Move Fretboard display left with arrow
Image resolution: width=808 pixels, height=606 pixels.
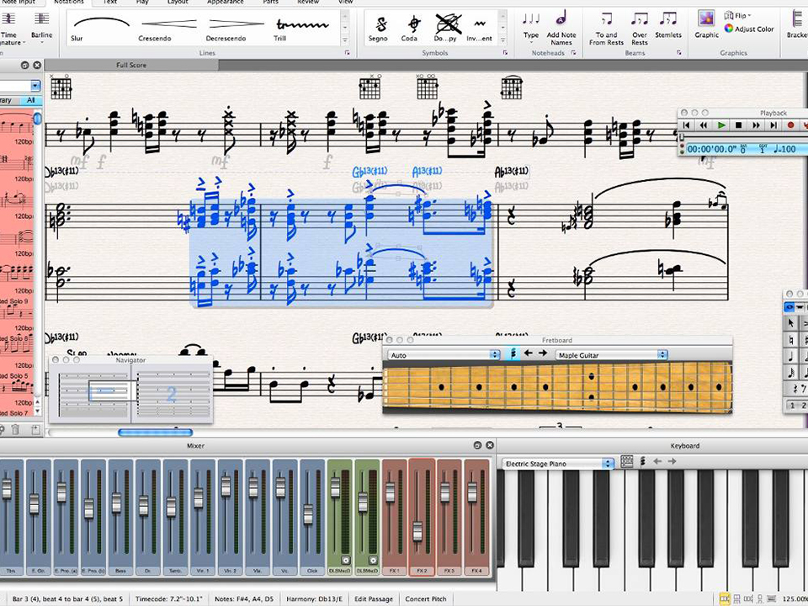529,353
